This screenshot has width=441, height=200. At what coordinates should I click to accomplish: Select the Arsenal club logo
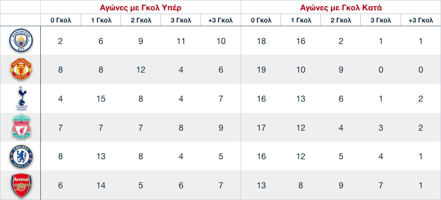click(20, 185)
